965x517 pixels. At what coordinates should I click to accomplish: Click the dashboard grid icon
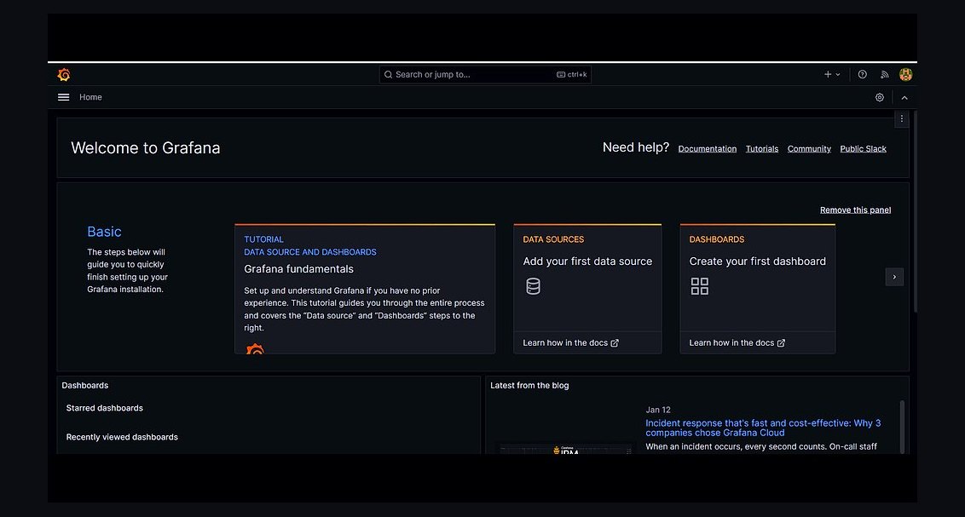point(699,286)
